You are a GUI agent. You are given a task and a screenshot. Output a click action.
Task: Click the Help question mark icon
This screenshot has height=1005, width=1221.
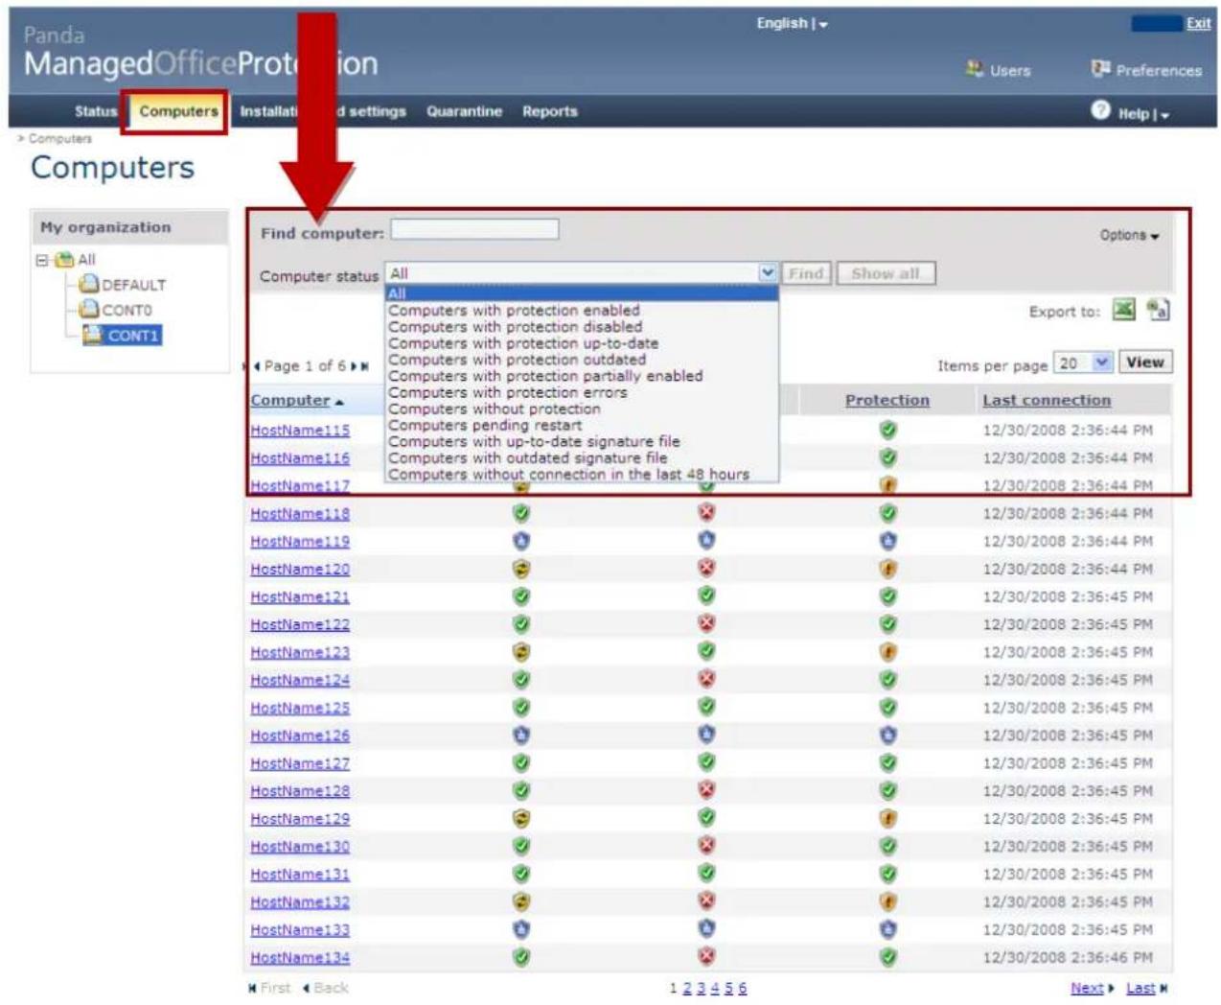(x=1100, y=110)
